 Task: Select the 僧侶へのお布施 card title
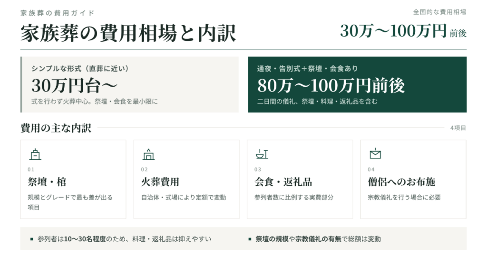[401, 182]
